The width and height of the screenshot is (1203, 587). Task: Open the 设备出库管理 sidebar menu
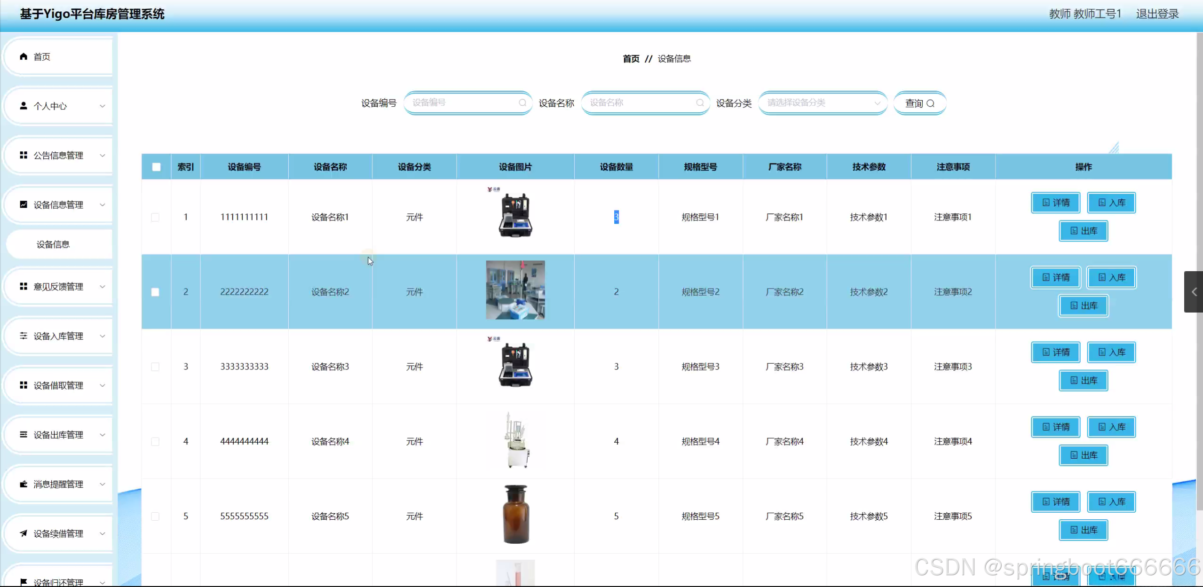point(58,435)
